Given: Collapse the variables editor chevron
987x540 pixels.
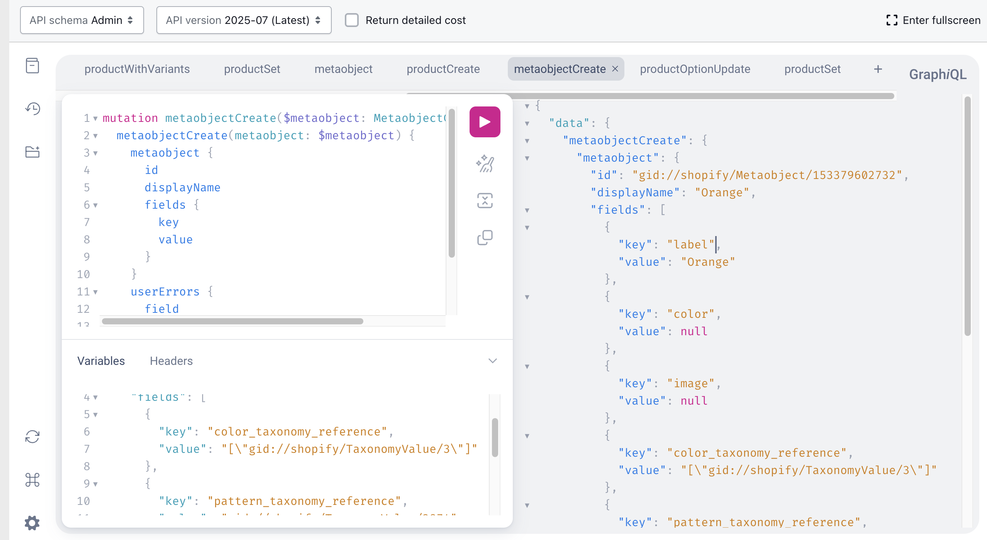Looking at the screenshot, I should (492, 361).
